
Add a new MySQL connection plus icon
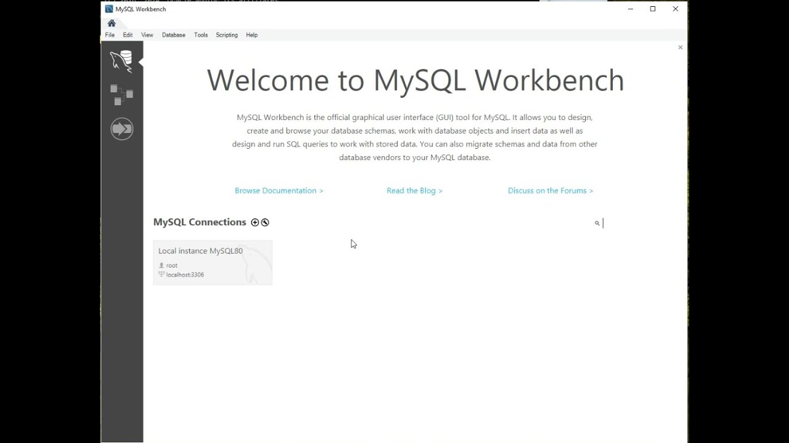coord(255,222)
